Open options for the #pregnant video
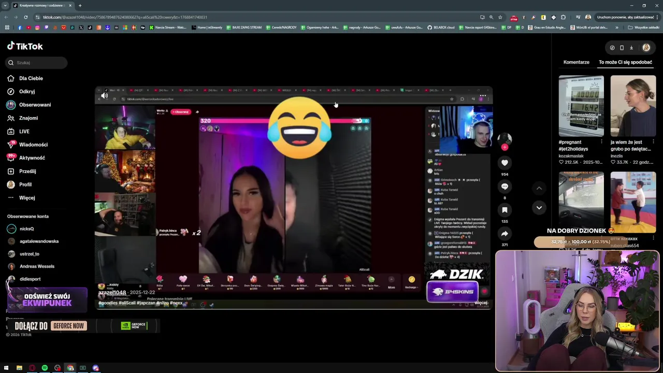Viewport: 663px width, 373px height. click(601, 142)
